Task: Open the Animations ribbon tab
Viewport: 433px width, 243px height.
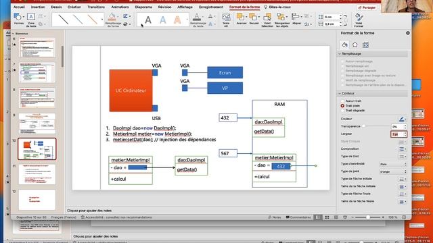Action: tap(120, 7)
